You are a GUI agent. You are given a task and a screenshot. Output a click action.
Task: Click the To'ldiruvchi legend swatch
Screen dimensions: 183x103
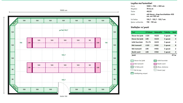tap(132, 67)
